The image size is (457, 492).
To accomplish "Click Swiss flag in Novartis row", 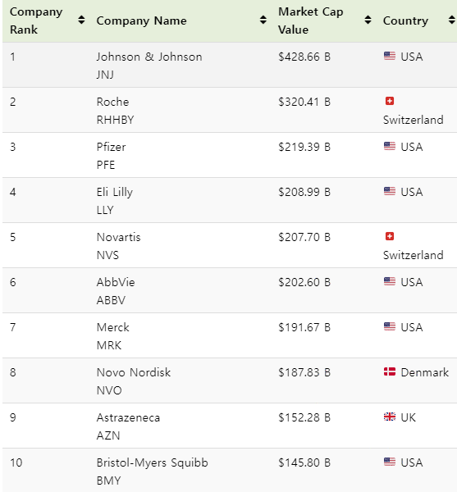I will point(390,236).
